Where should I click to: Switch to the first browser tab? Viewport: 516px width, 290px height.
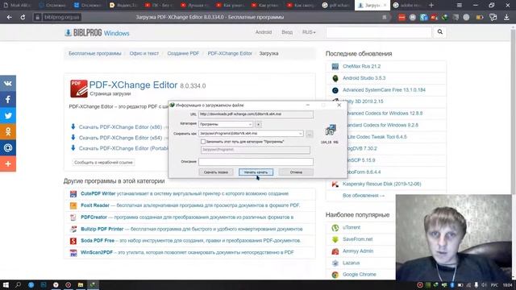point(17,6)
